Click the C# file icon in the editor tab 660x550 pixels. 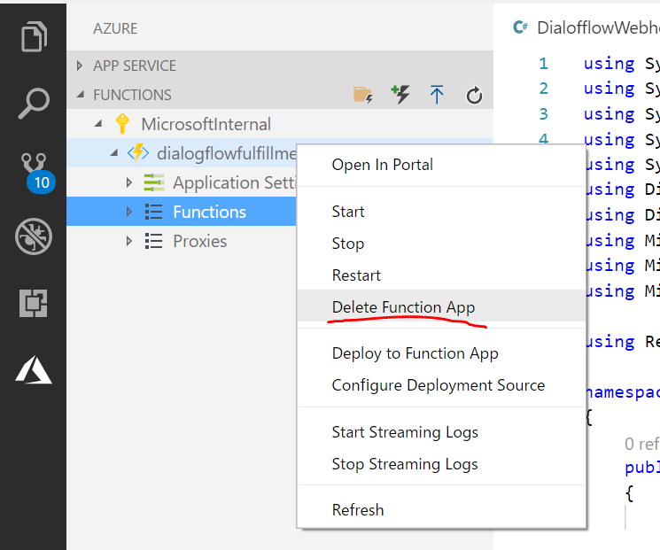click(520, 27)
